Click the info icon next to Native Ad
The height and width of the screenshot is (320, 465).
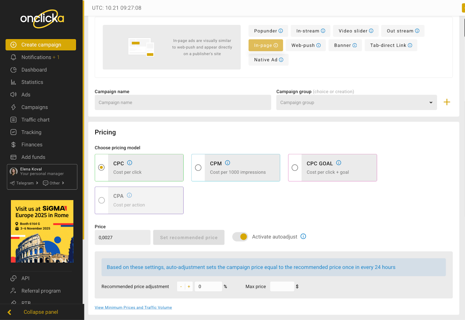pos(281,60)
